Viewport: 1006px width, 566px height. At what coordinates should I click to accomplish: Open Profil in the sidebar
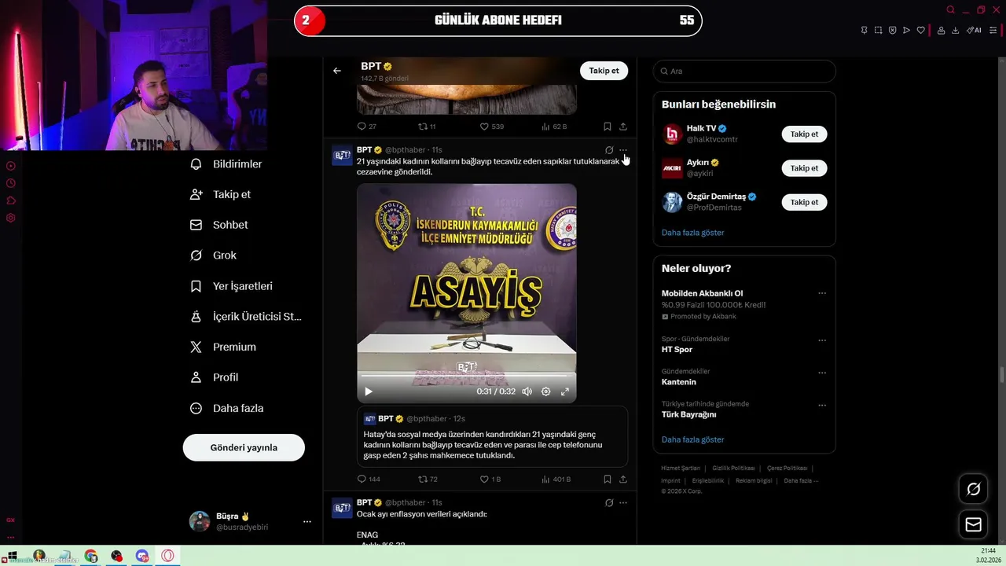click(x=214, y=377)
